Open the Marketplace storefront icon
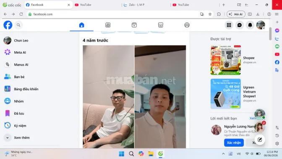 coord(161,25)
